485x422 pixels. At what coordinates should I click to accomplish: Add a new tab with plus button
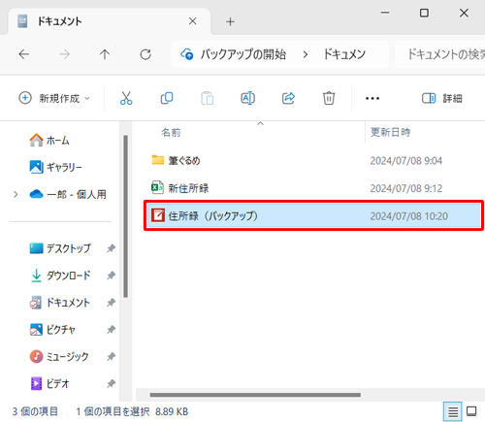coord(230,21)
